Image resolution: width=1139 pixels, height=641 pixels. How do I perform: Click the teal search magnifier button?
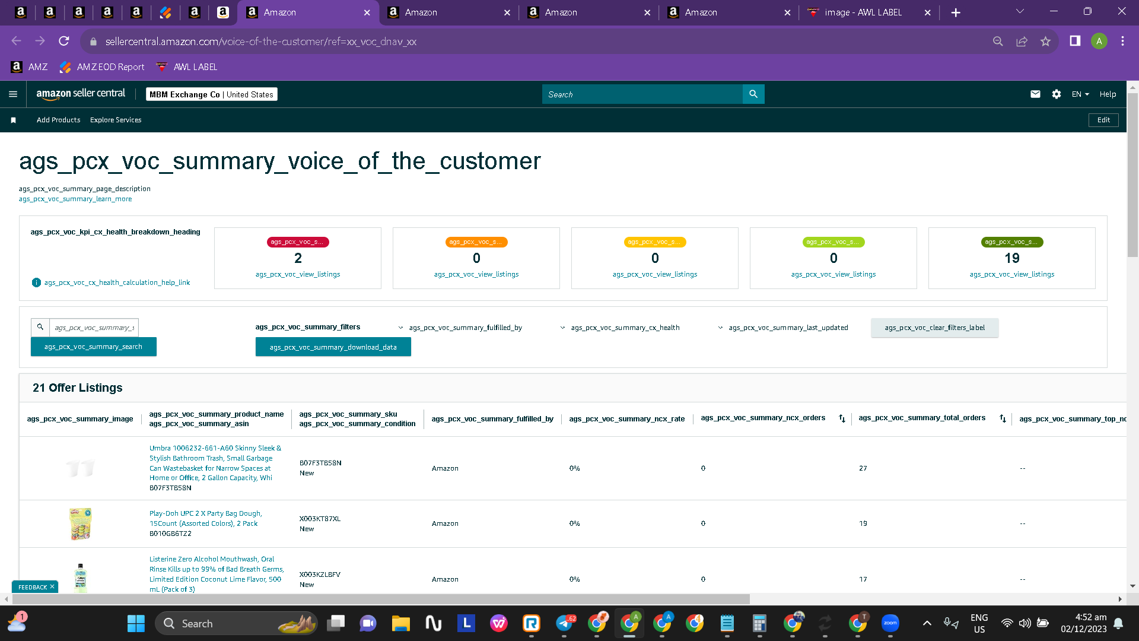(753, 94)
